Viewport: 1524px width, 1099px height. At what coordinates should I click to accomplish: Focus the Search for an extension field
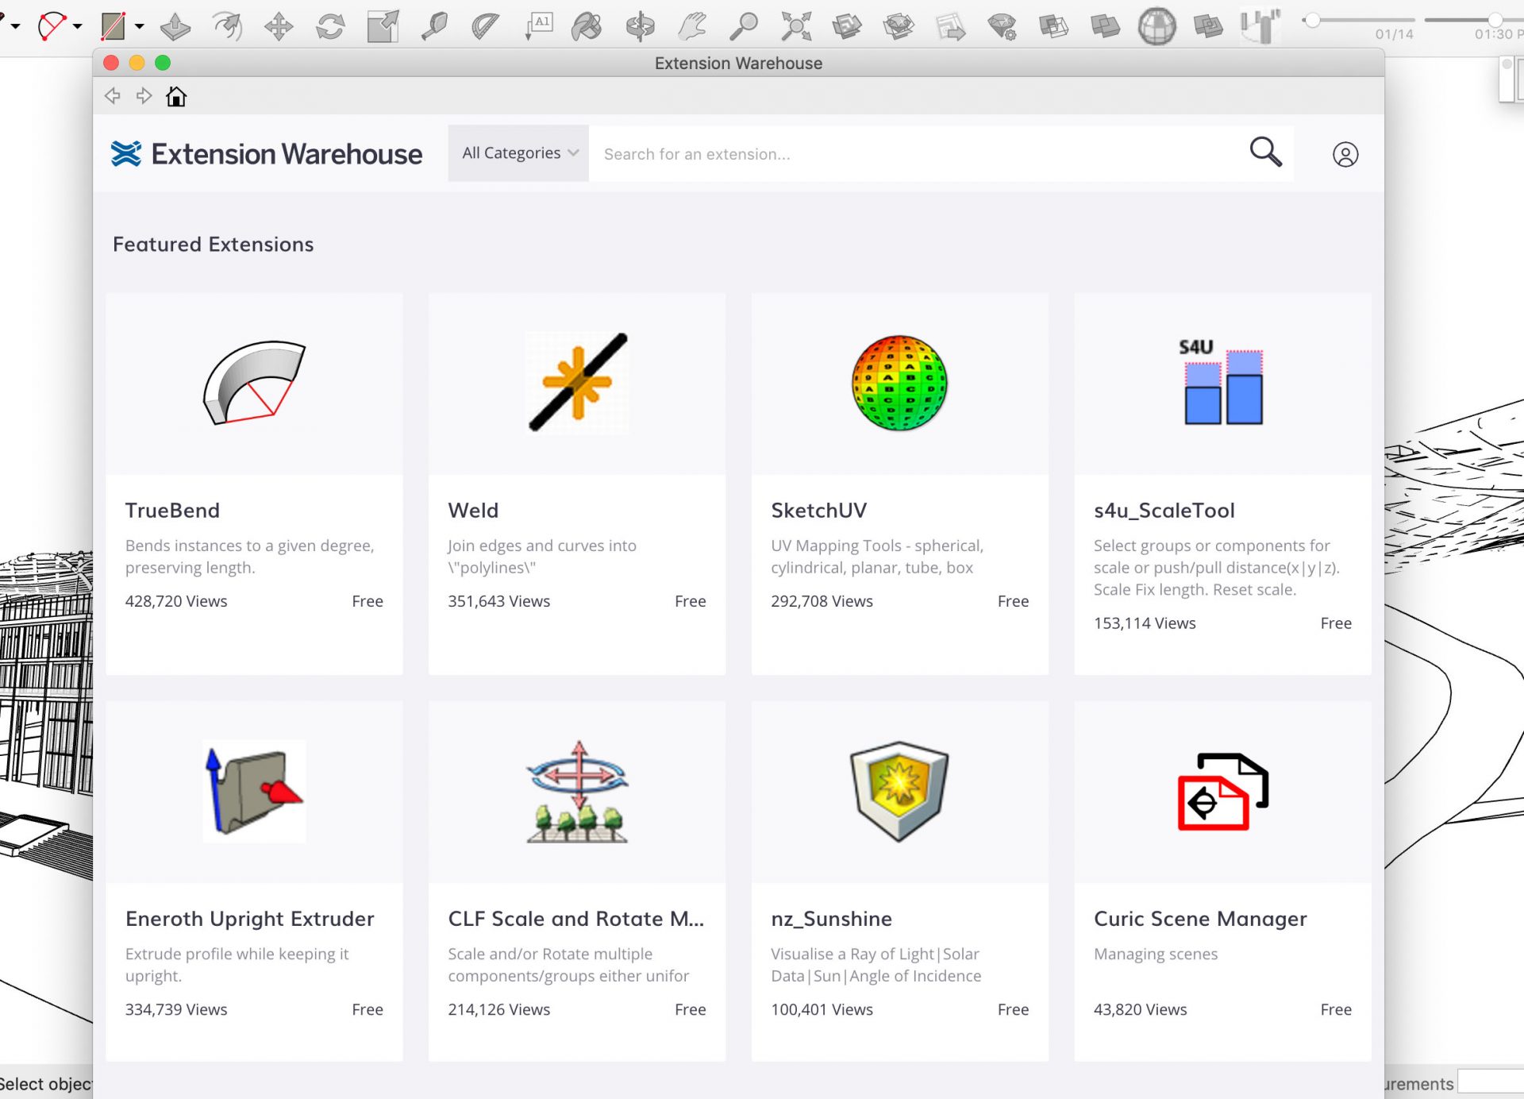pos(913,154)
